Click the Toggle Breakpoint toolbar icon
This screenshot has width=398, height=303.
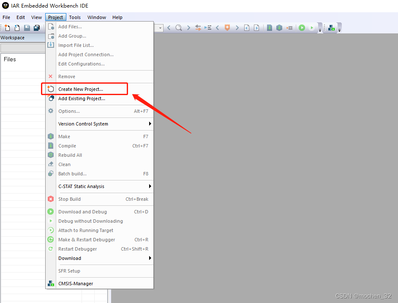289,28
